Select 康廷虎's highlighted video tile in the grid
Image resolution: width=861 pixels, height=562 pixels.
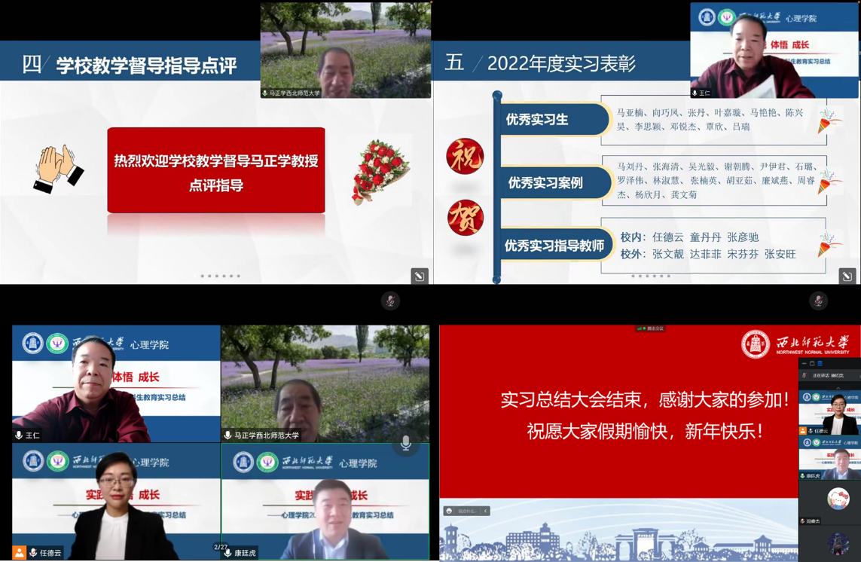[325, 501]
